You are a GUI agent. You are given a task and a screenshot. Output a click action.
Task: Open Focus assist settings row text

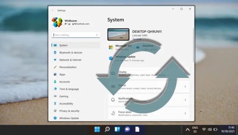133,113
